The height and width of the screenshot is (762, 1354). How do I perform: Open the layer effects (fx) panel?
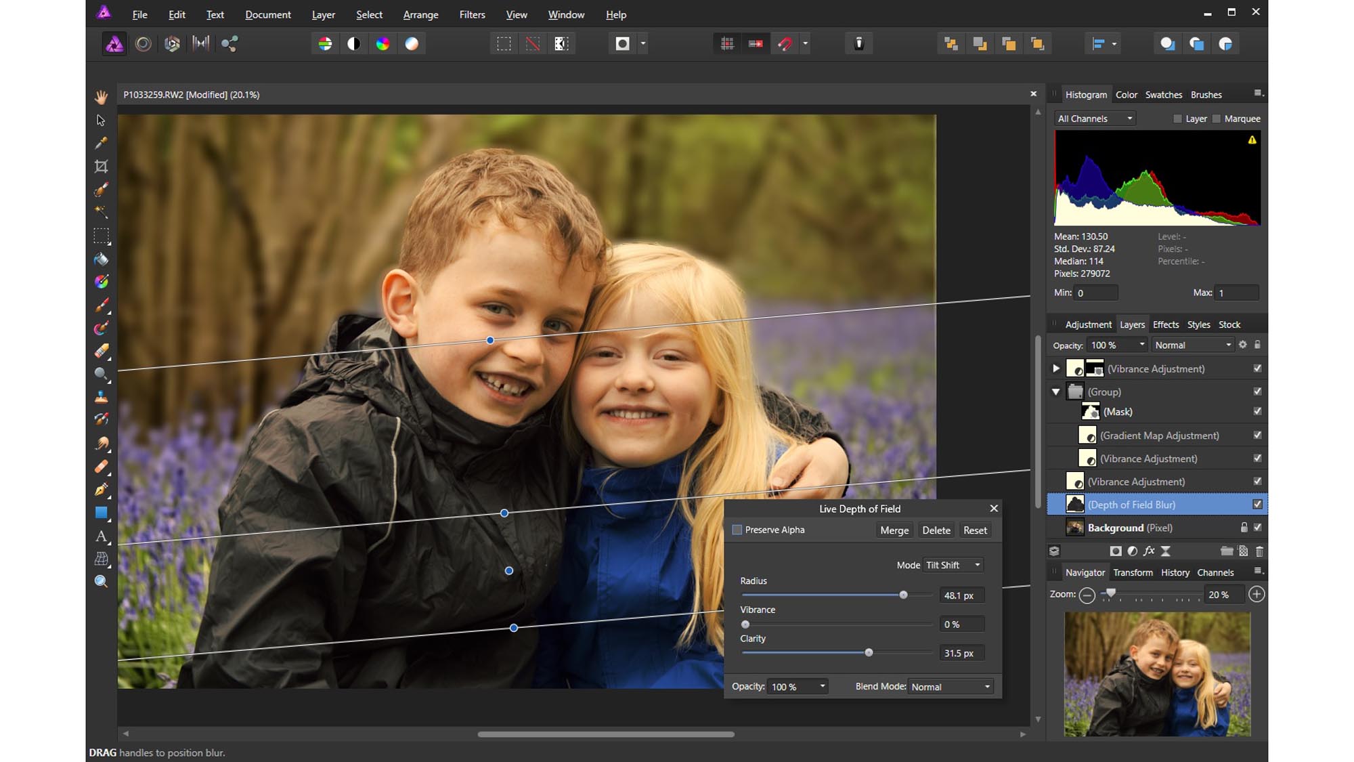1148,551
